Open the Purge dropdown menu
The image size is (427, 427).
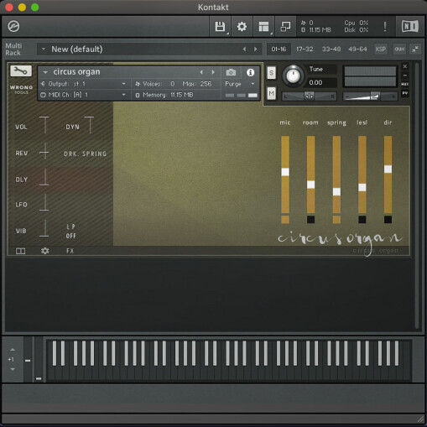(x=240, y=84)
